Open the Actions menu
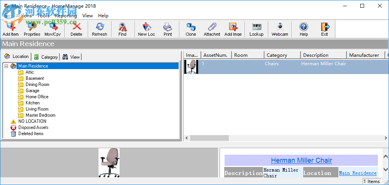Viewport: 389px width, 185px height. [24, 16]
